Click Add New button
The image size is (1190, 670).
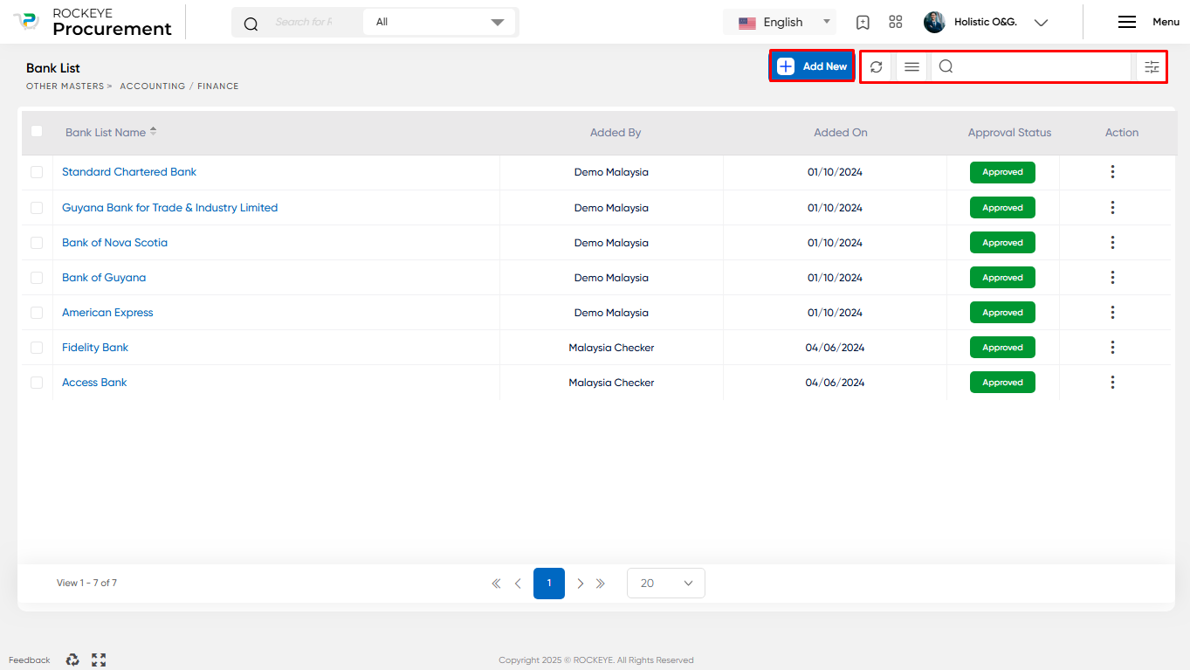click(812, 66)
